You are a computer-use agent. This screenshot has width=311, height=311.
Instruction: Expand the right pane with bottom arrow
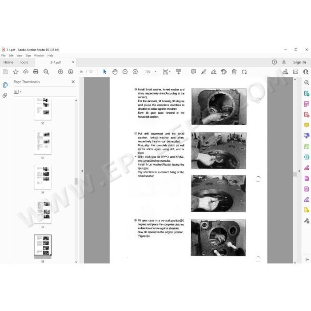click(x=307, y=259)
